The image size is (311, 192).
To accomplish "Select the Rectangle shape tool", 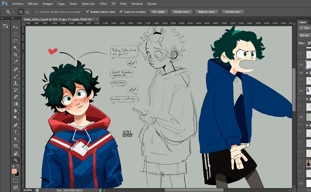I will tap(16, 146).
